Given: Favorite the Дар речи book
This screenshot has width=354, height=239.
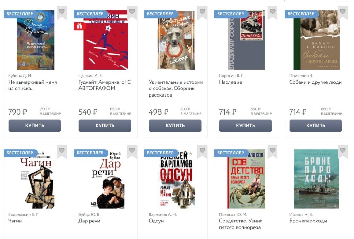Looking at the screenshot, I should 132,150.
